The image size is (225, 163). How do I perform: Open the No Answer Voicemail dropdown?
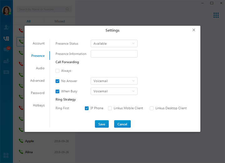(114, 81)
